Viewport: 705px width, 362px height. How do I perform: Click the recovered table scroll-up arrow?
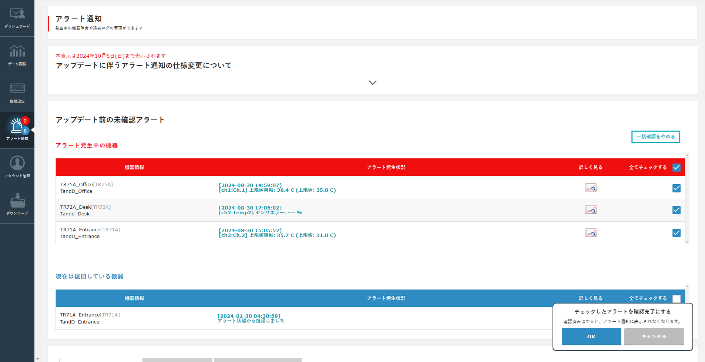coord(687,286)
